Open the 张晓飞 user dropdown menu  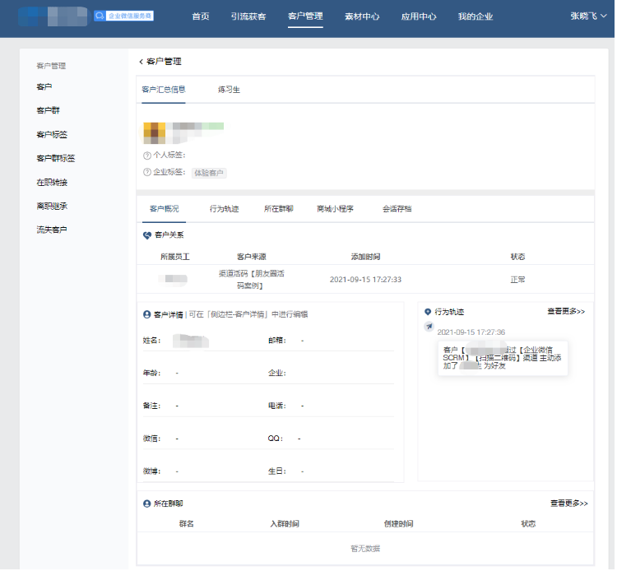588,16
